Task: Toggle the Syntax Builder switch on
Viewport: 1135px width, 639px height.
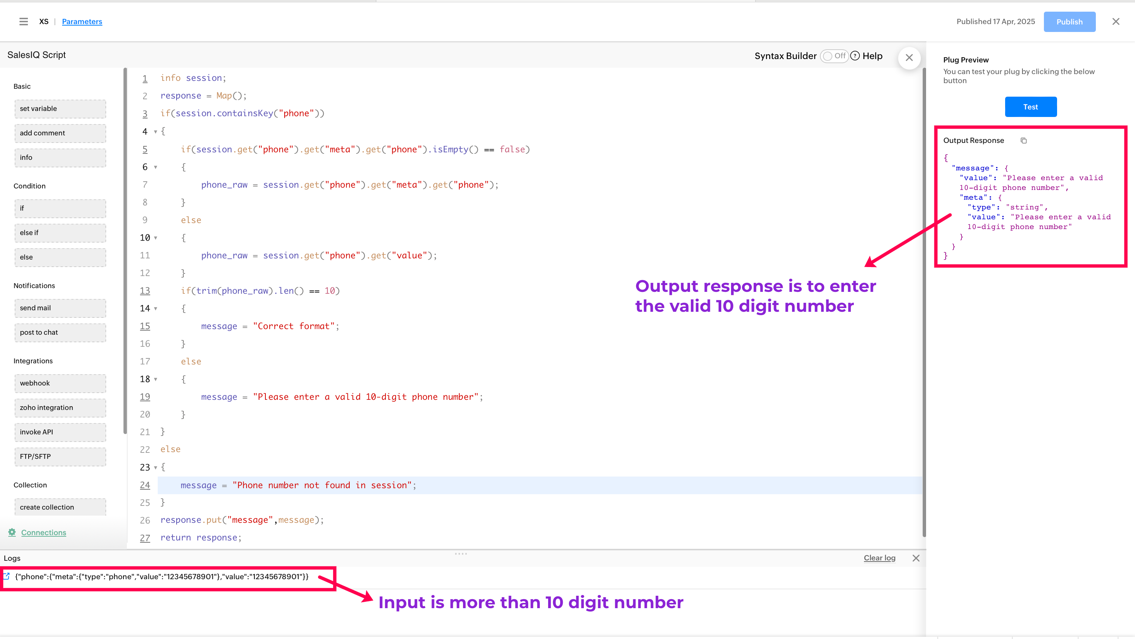Action: point(834,56)
